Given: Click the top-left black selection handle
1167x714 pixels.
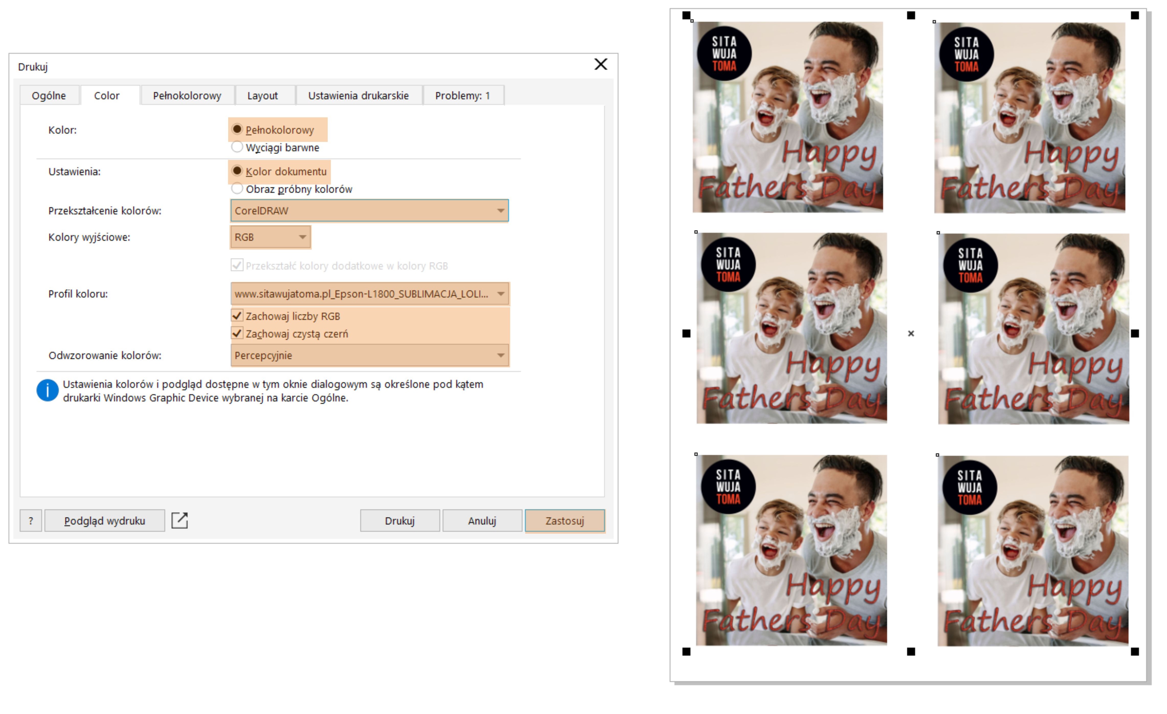Looking at the screenshot, I should pos(686,16).
